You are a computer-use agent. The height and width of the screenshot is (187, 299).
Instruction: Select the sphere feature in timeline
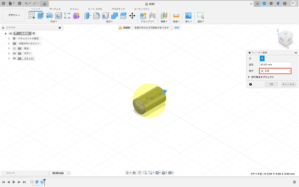point(42,182)
